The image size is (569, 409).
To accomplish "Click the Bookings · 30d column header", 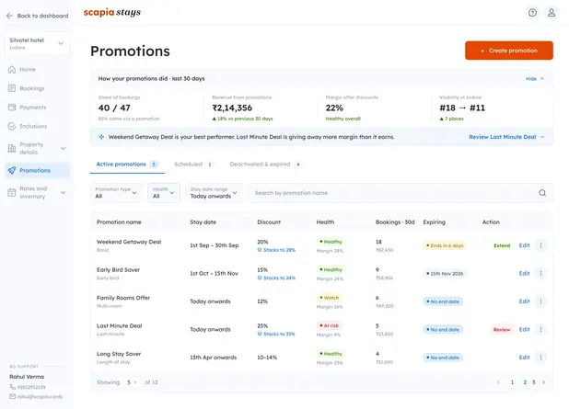I will tap(395, 222).
